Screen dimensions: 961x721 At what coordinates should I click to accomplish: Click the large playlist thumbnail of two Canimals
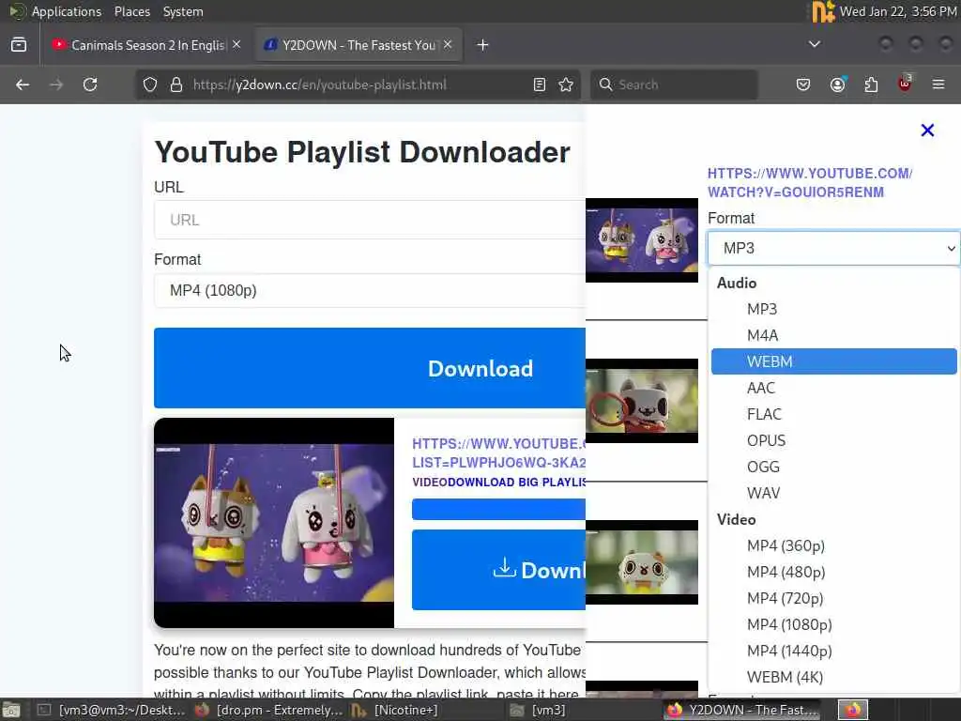click(274, 523)
